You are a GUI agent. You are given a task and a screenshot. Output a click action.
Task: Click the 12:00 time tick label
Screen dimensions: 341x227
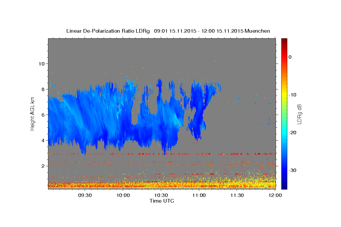(x=275, y=196)
